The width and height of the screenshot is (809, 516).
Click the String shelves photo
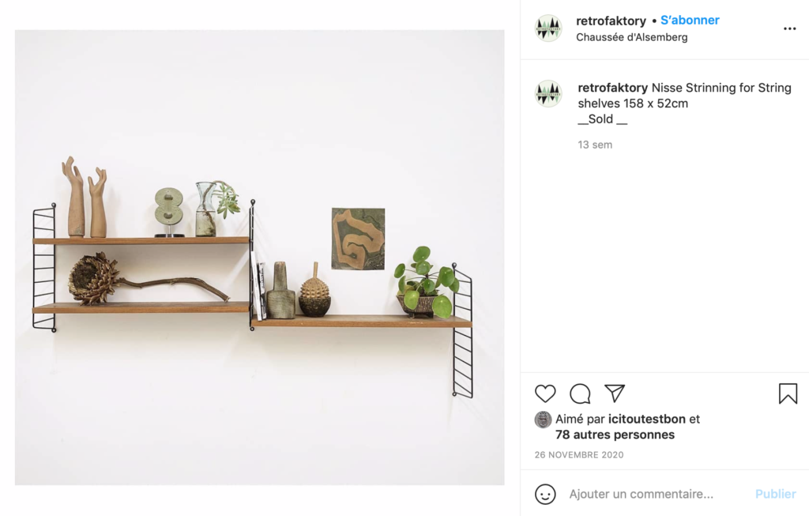[259, 257]
